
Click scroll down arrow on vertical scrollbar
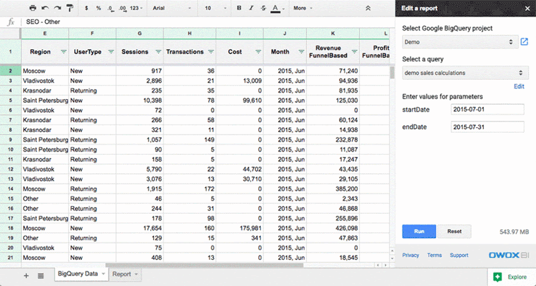pos(392,259)
